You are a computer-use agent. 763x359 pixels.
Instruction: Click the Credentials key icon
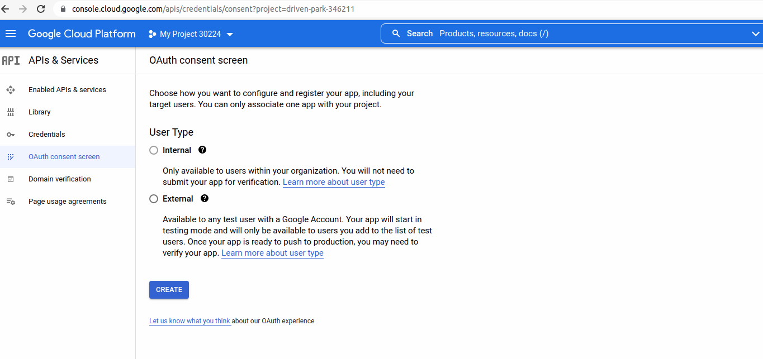(x=11, y=135)
